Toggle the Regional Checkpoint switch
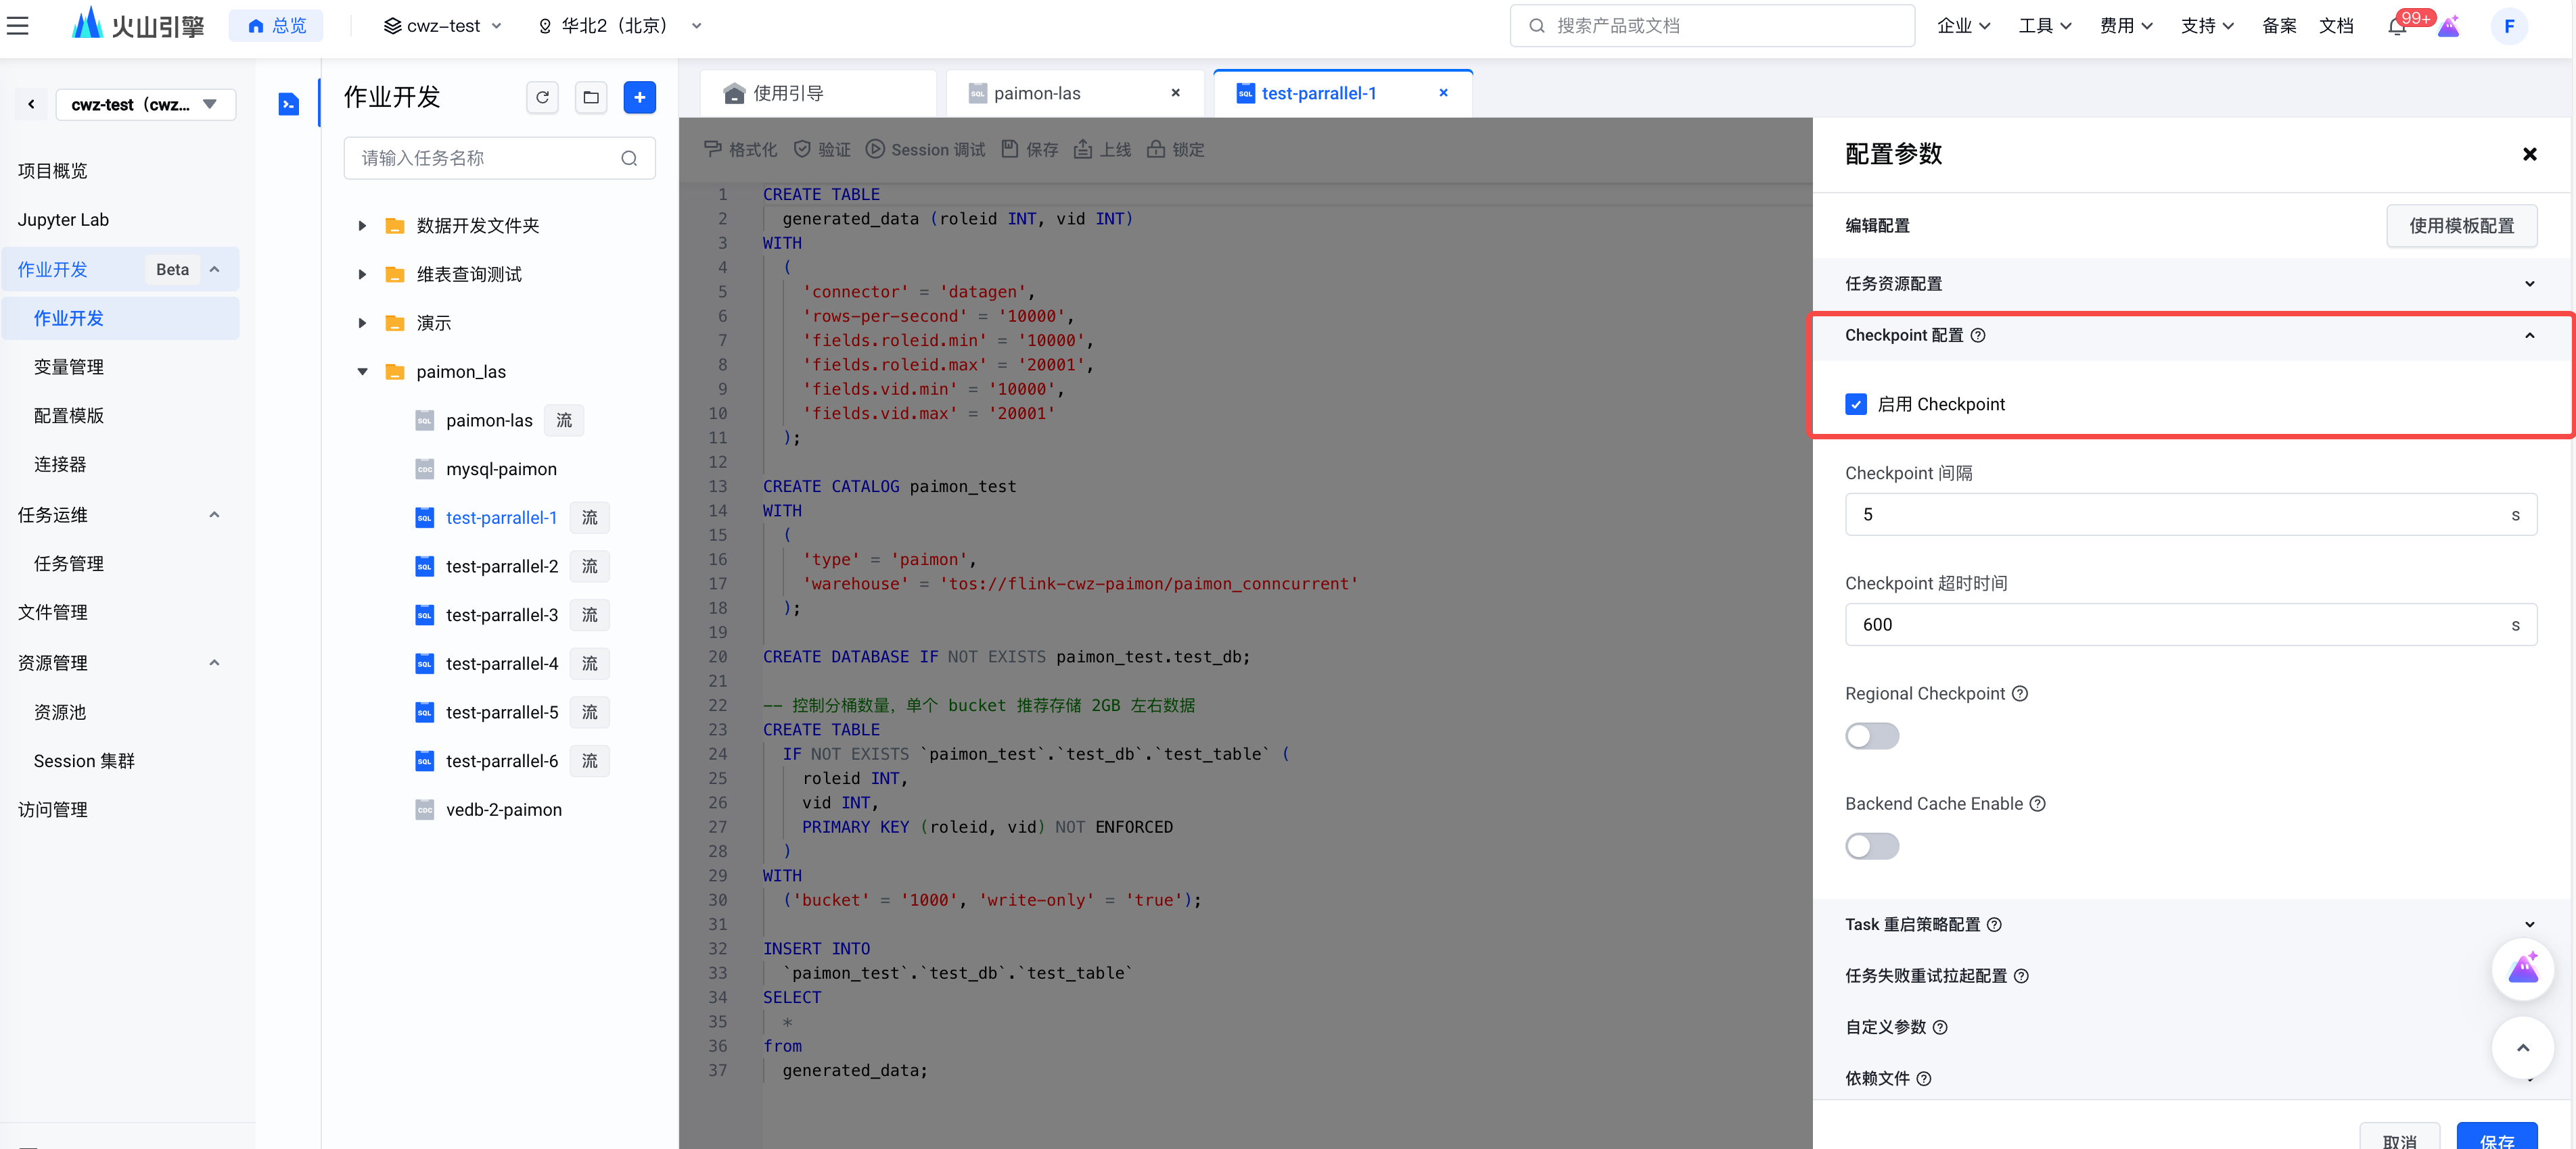The width and height of the screenshot is (2576, 1149). tap(1872, 736)
